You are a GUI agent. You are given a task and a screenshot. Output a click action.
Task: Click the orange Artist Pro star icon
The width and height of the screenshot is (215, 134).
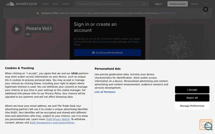click(x=38, y=13)
